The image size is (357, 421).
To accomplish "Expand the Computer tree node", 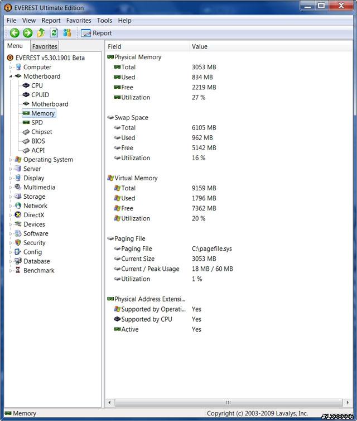I will click(11, 67).
